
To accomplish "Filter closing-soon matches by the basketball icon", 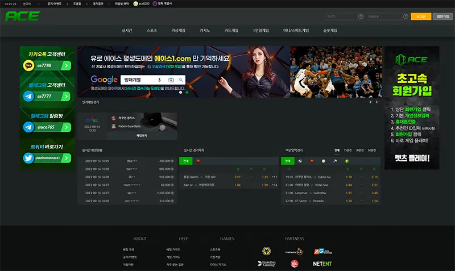I will point(312,161).
